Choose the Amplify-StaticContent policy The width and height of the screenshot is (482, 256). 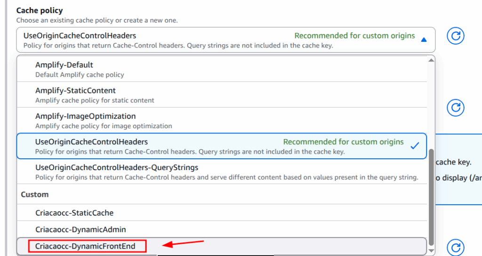pos(75,90)
